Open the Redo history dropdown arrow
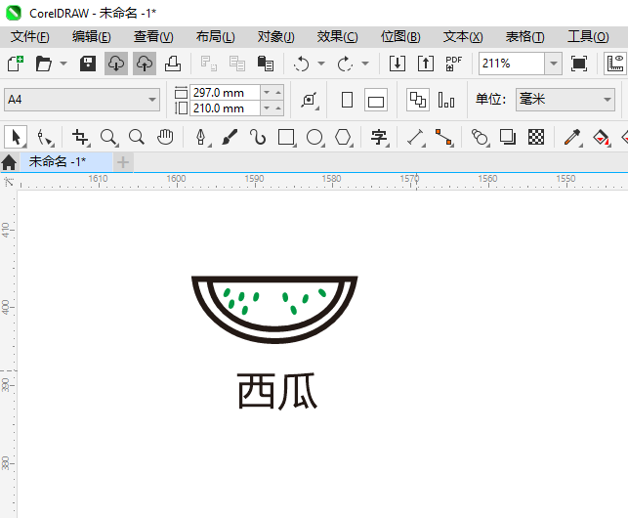 point(365,64)
